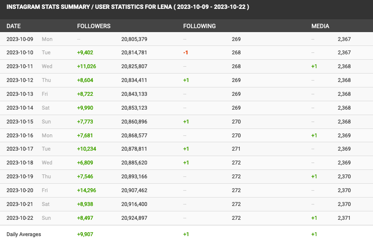Viewport: 373px width, 245px height.
Task: Select date 2023-10-18 cell
Action: point(20,163)
